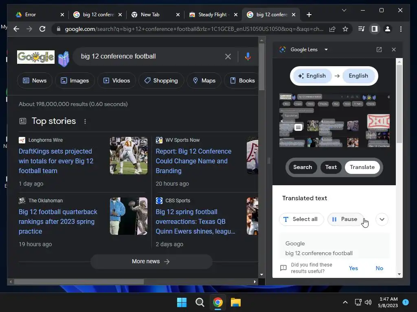Select the Text mode in Lens
The height and width of the screenshot is (312, 417).
pos(331,167)
